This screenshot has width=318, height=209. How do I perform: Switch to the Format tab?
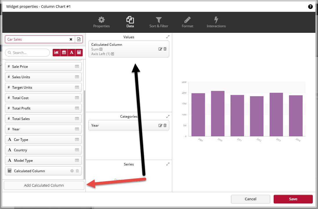pos(187,22)
